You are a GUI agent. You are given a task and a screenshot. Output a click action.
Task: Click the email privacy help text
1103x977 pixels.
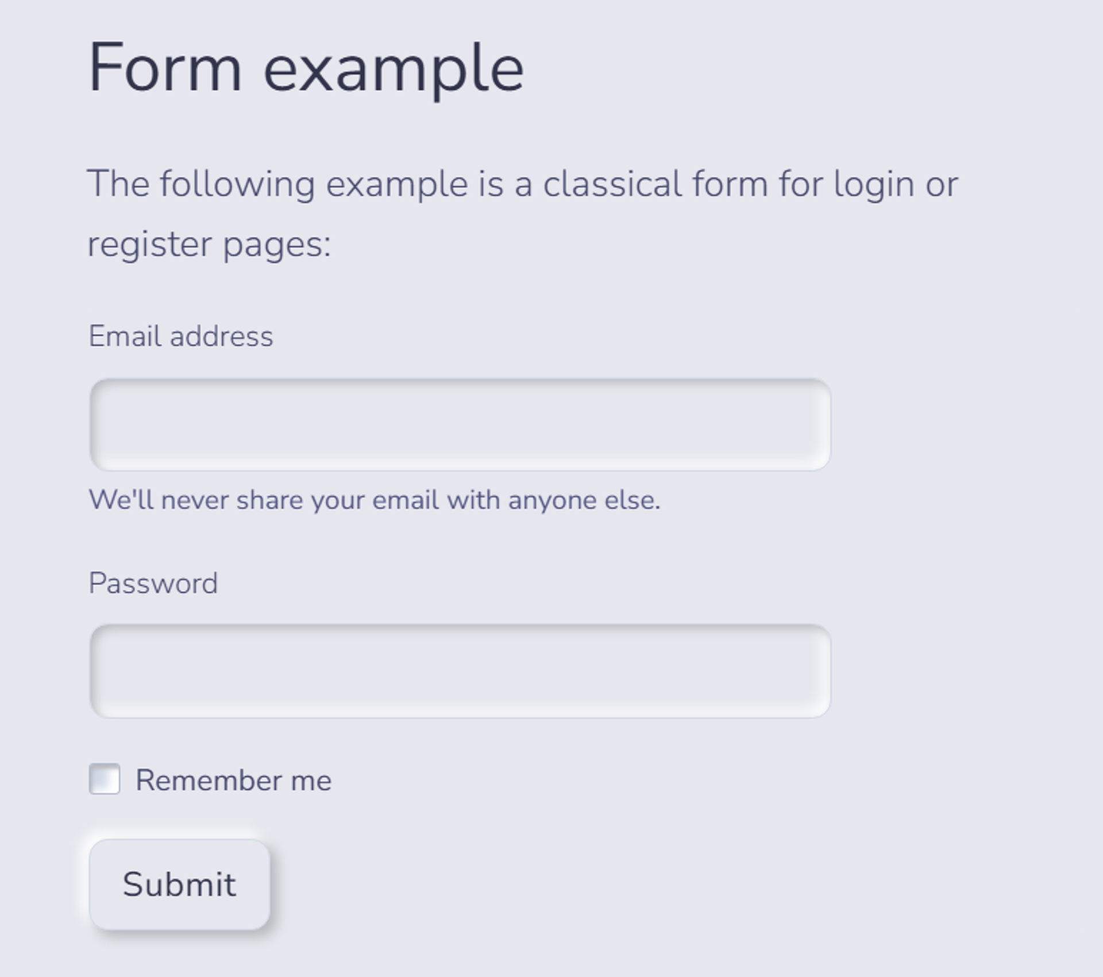pyautogui.click(x=375, y=500)
